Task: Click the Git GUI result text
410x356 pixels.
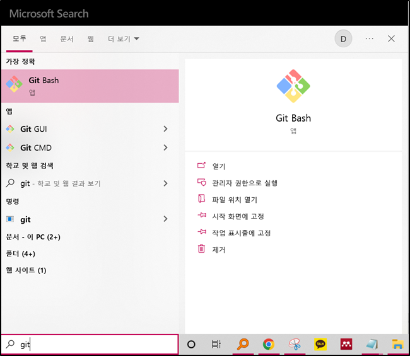Action: tap(33, 129)
